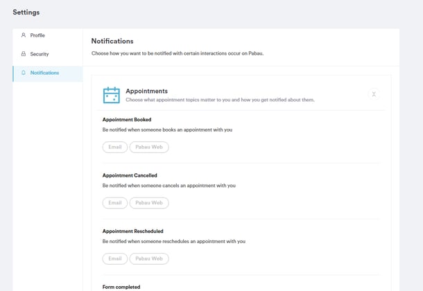Click the Settings page title

point(26,12)
